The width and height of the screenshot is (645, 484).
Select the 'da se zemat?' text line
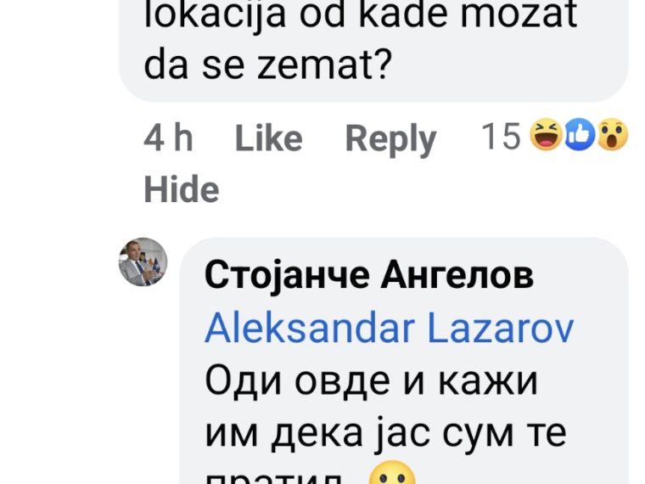pos(267,65)
